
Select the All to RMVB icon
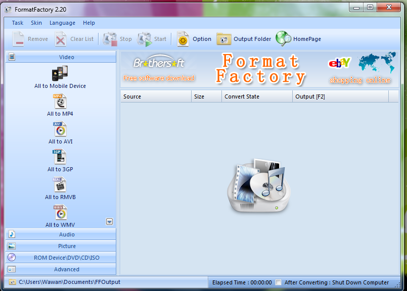(60, 184)
